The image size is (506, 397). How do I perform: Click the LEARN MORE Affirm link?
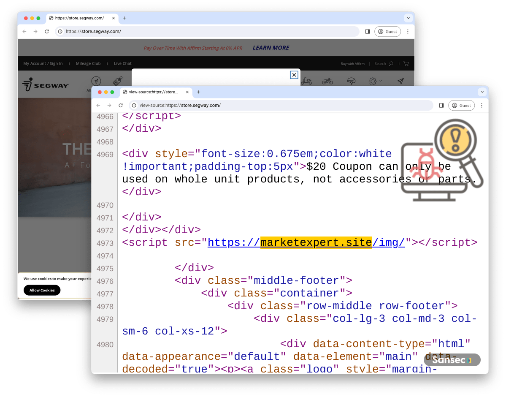click(x=271, y=48)
